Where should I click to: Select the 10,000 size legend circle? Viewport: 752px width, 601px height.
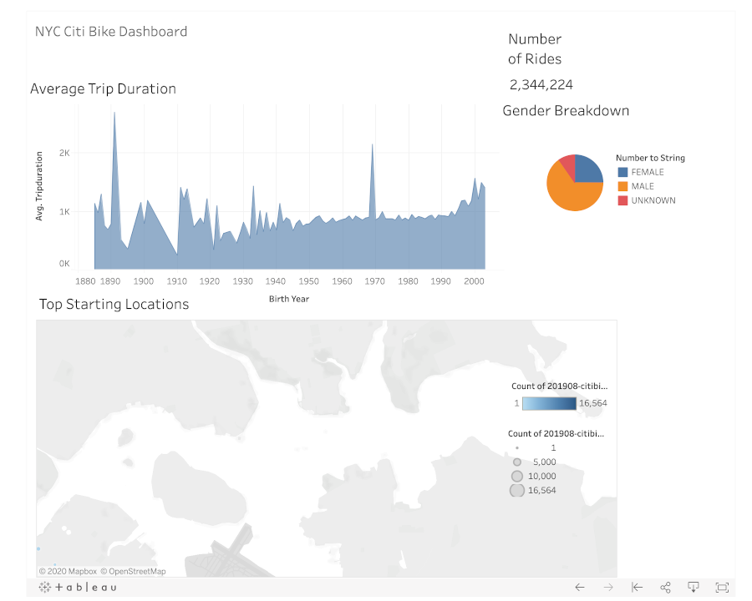pyautogui.click(x=517, y=476)
